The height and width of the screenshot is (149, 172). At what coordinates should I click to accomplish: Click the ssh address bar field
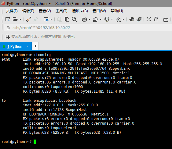click(88, 28)
